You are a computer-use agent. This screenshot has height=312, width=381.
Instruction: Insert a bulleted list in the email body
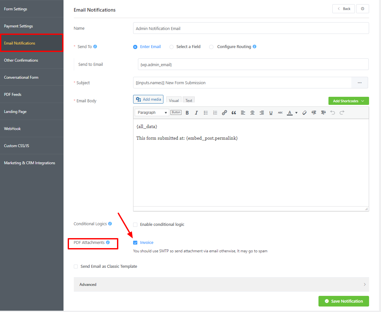[x=206, y=112]
